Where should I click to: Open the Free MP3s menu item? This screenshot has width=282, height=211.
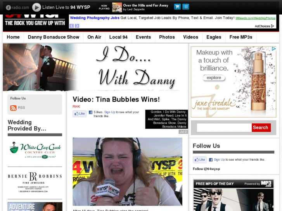coord(241,37)
